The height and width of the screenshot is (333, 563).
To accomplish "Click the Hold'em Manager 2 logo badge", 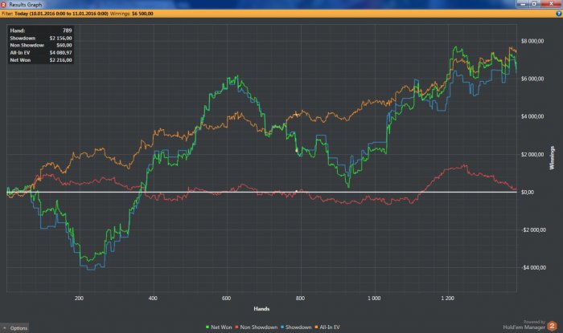I will 553,326.
